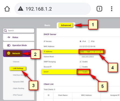The width and height of the screenshot is (120, 101).
Task: Click the Assigned IP column header
Action: click(115, 95)
